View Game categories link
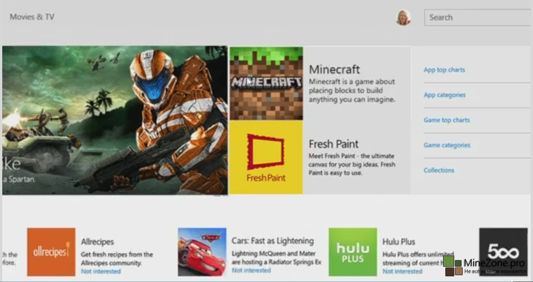This screenshot has width=533, height=282. [x=446, y=145]
